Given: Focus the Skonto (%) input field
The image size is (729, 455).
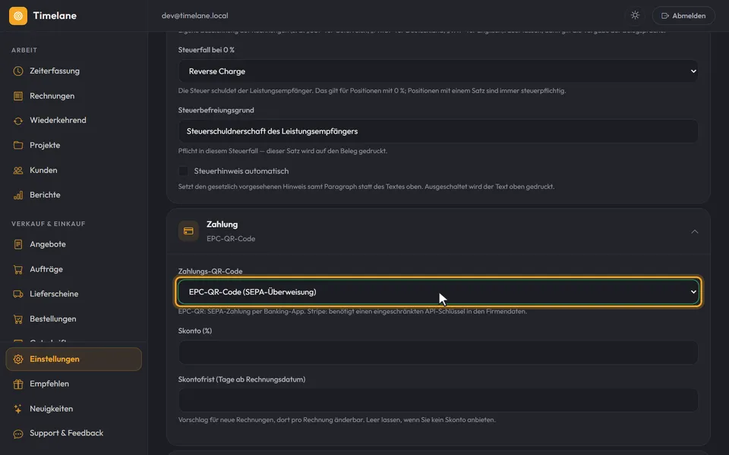Looking at the screenshot, I should point(438,353).
